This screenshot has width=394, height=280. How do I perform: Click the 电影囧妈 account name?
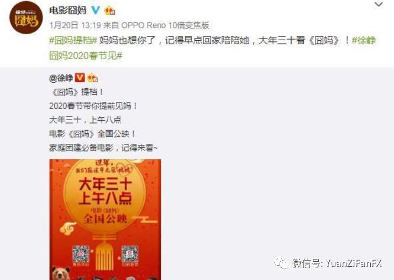68,10
